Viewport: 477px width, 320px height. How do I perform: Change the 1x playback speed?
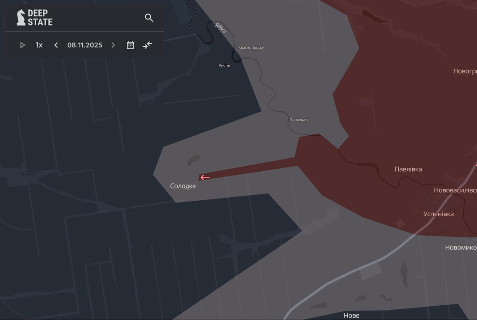click(x=39, y=45)
